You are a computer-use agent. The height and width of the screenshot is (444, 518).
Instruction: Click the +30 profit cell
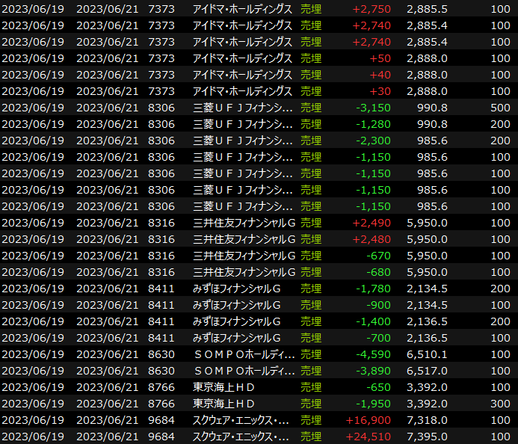point(380,91)
